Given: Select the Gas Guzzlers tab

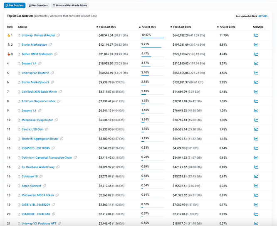Looking at the screenshot, I should click(15, 6).
